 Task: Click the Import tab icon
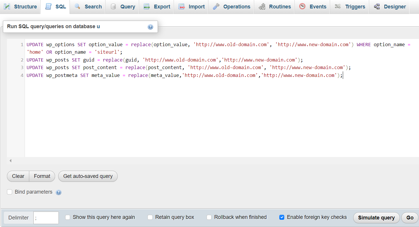click(x=182, y=6)
